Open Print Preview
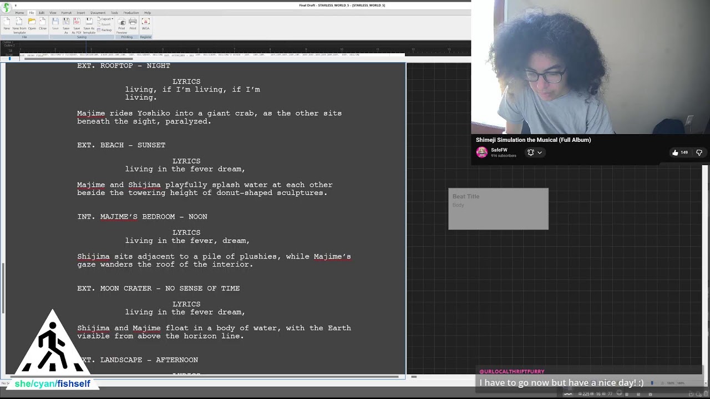Image resolution: width=710 pixels, height=399 pixels. (x=121, y=25)
